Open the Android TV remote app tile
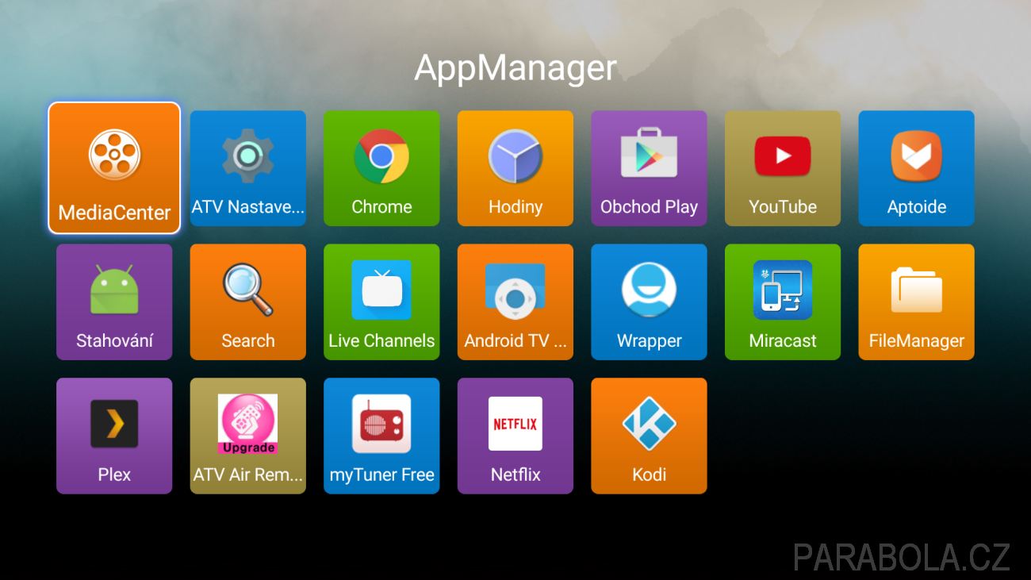 (515, 302)
